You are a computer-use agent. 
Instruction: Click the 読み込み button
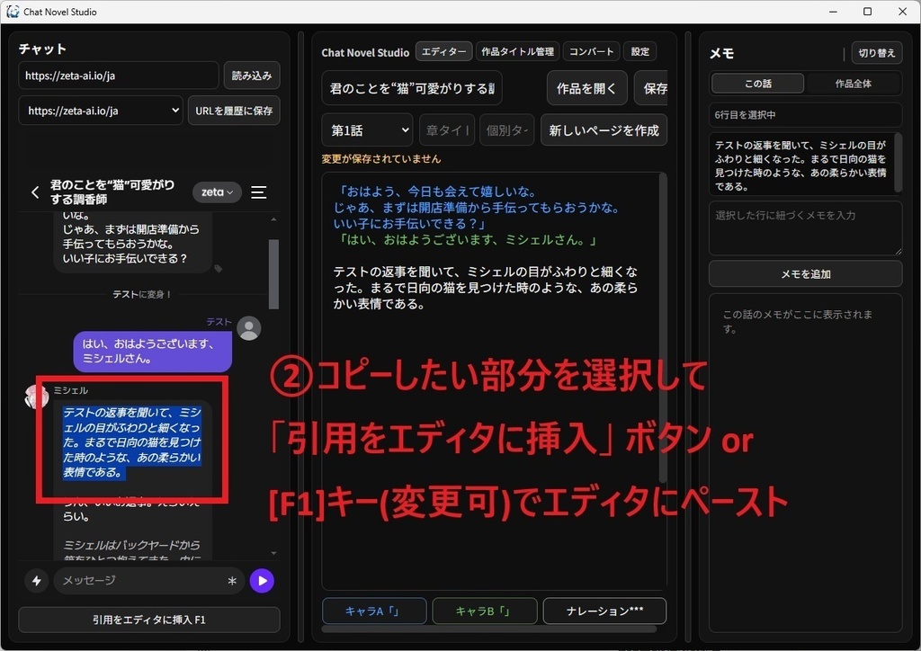coord(252,76)
